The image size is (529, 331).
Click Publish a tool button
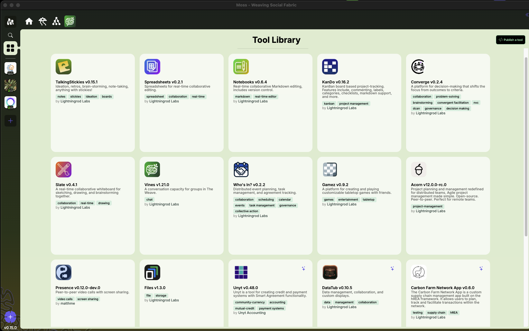(510, 40)
